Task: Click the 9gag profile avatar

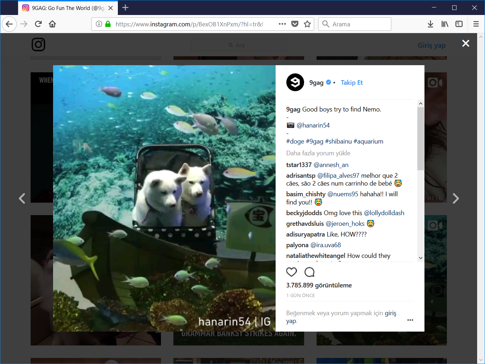Action: coord(295,82)
